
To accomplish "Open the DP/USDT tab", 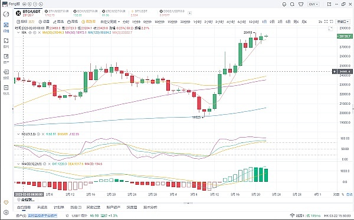I will click(139, 13).
